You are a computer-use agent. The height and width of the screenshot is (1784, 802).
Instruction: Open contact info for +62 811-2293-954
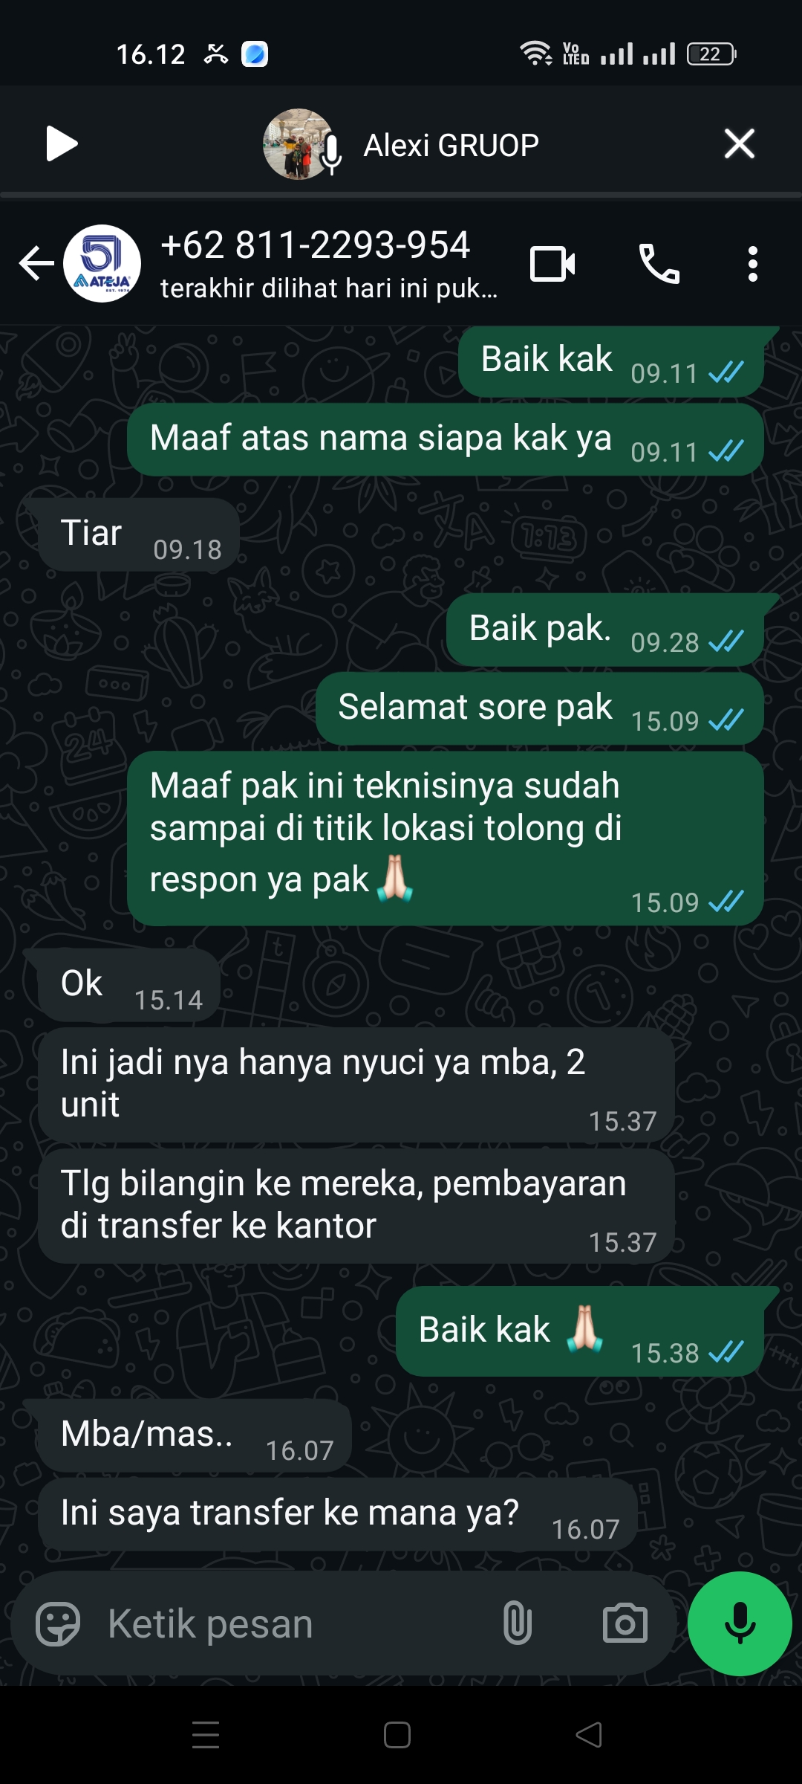329,264
